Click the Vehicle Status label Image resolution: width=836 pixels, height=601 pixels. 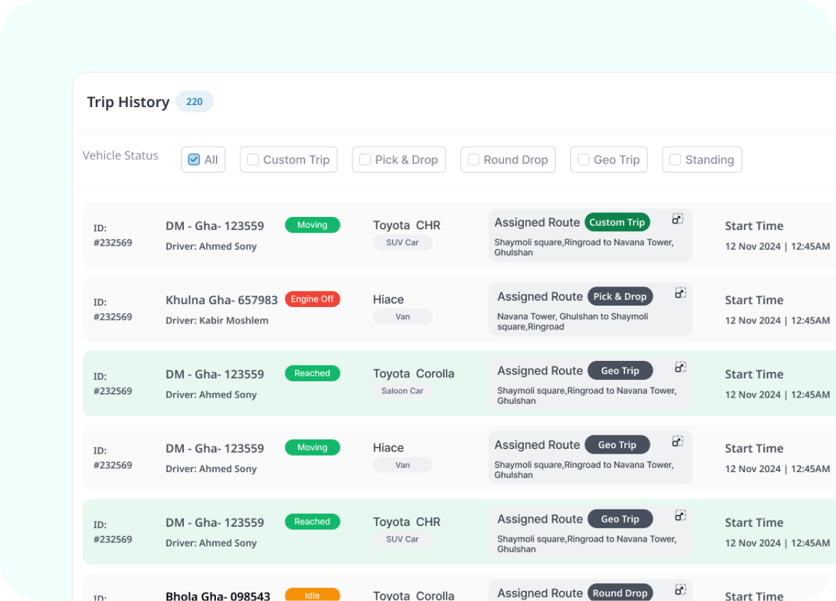[x=120, y=156]
